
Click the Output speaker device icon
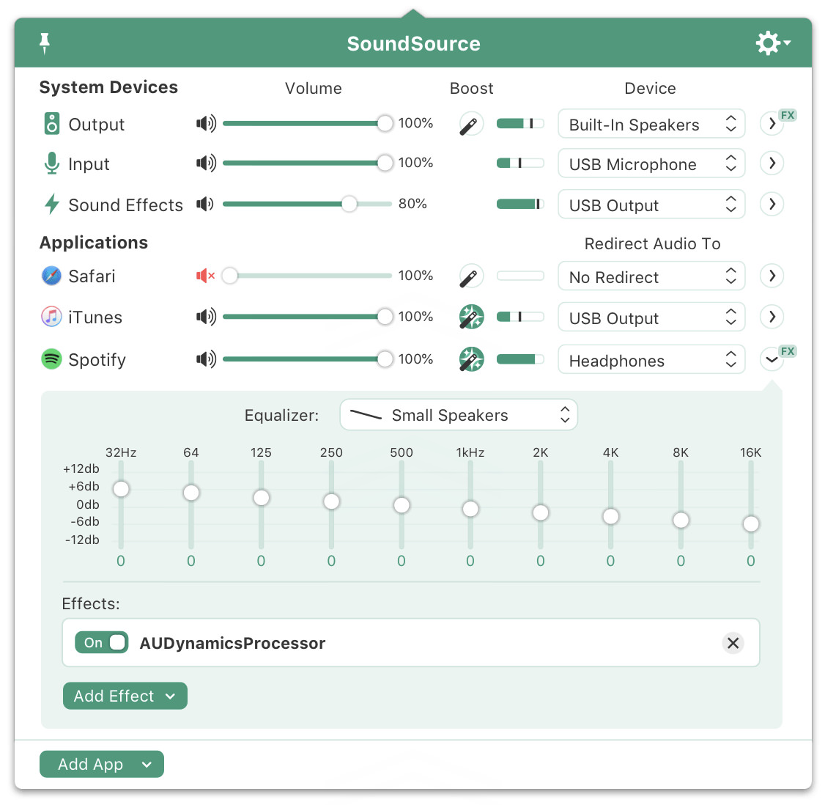click(x=51, y=124)
